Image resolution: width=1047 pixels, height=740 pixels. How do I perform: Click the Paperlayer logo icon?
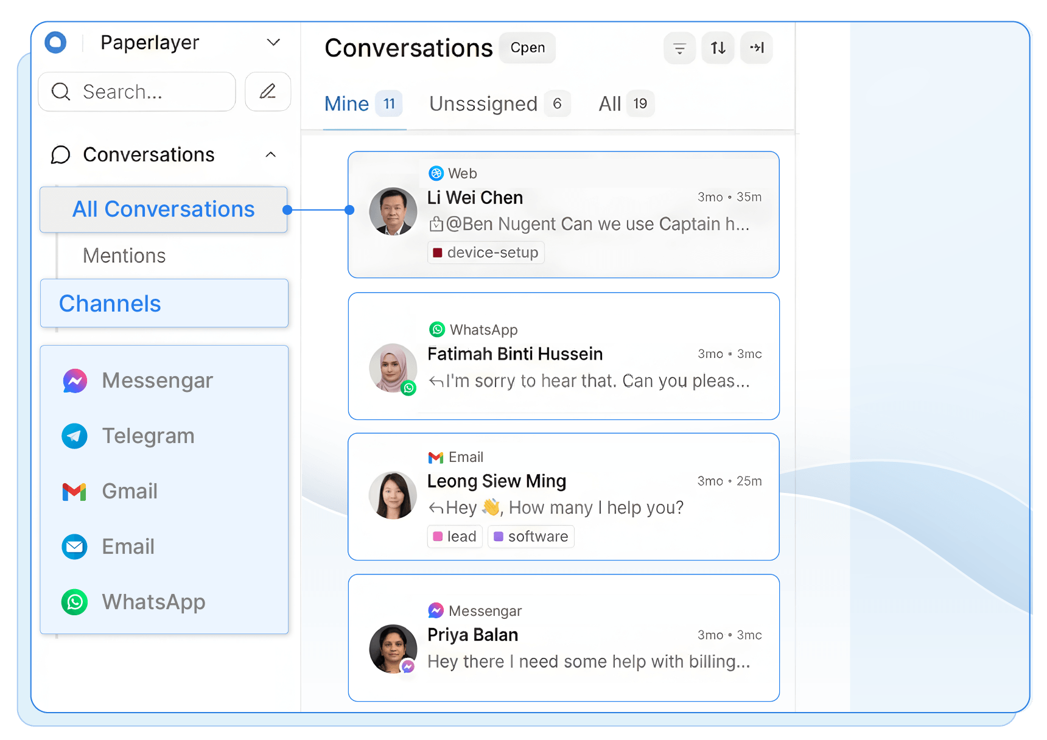point(55,43)
